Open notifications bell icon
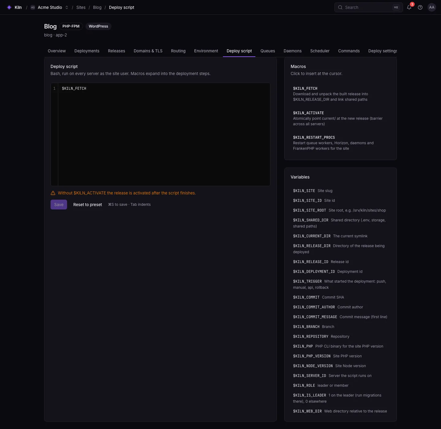The width and height of the screenshot is (441, 429). [x=409, y=7]
